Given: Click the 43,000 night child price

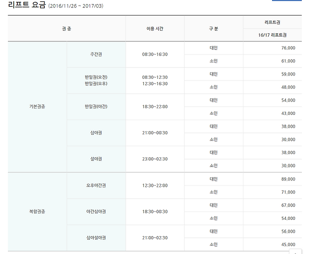Looking at the screenshot, I should tap(288, 113).
